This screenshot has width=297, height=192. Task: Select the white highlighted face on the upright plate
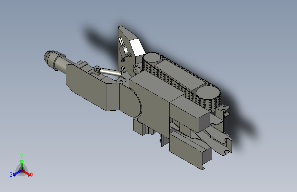tap(137, 47)
